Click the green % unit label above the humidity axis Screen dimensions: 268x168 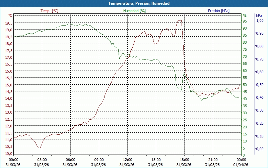(x=245, y=15)
